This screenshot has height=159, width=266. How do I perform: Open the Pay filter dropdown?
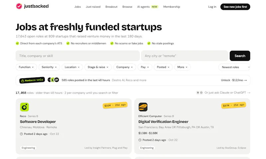pos(145,67)
